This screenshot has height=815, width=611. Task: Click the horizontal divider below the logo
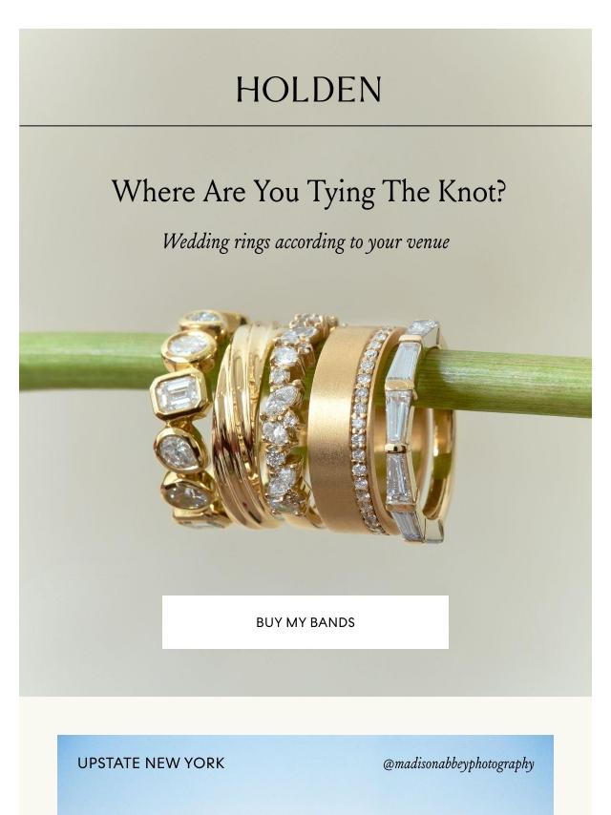pyautogui.click(x=305, y=125)
